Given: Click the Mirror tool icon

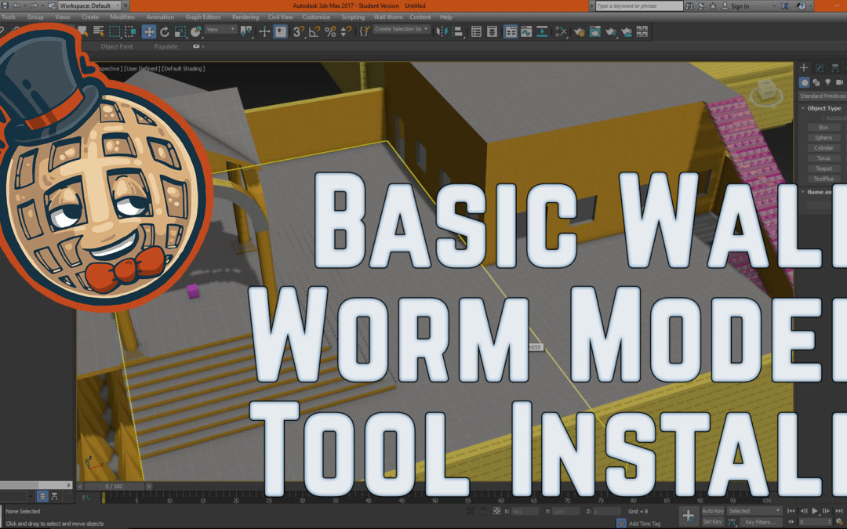Looking at the screenshot, I should pos(442,31).
